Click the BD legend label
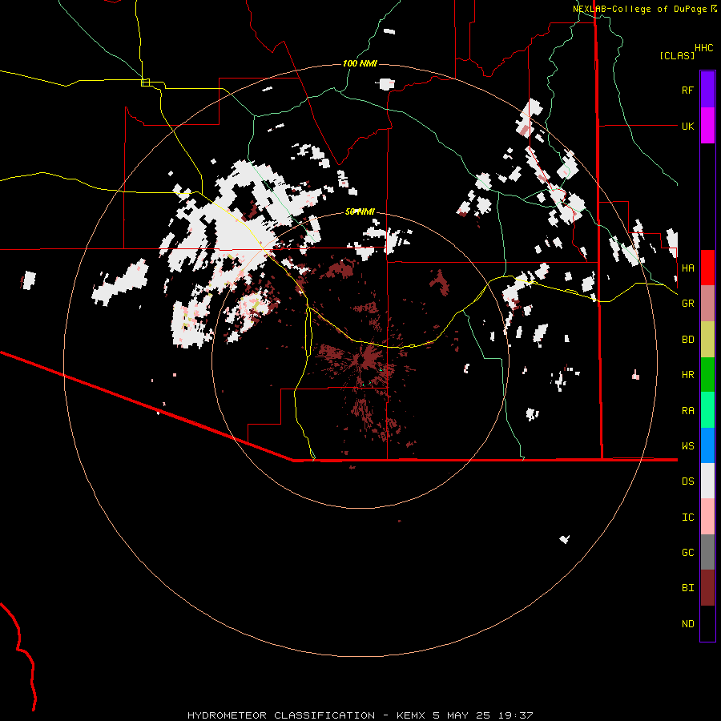Image resolution: width=721 pixels, height=721 pixels. pos(687,340)
